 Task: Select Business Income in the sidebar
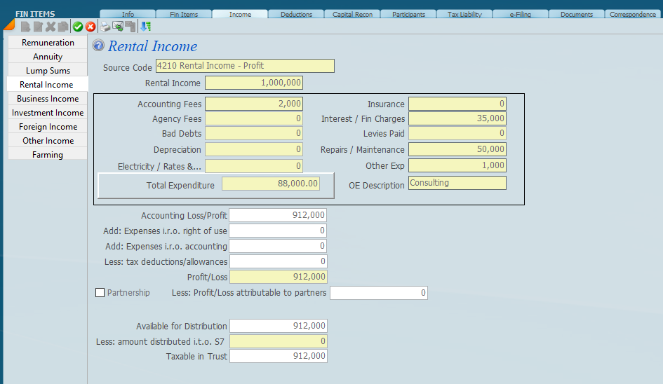pyautogui.click(x=48, y=99)
